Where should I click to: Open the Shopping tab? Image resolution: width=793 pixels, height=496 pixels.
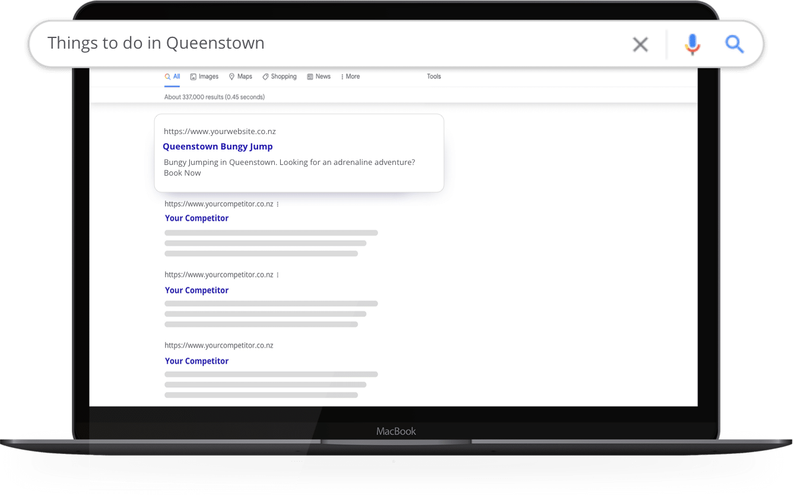280,77
